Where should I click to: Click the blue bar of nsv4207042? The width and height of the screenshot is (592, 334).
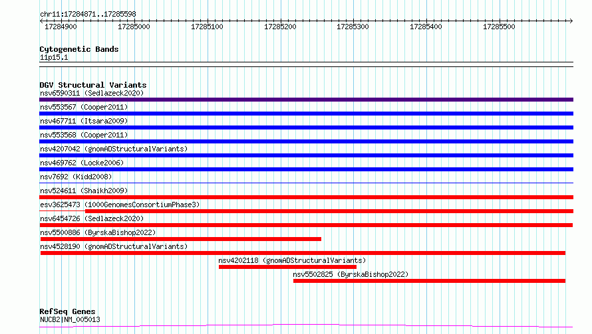(x=306, y=155)
